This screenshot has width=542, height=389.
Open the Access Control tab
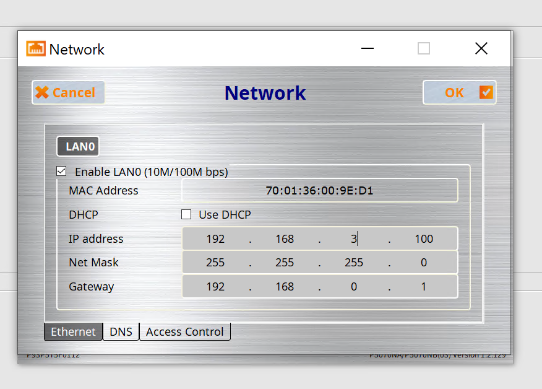pyautogui.click(x=184, y=332)
